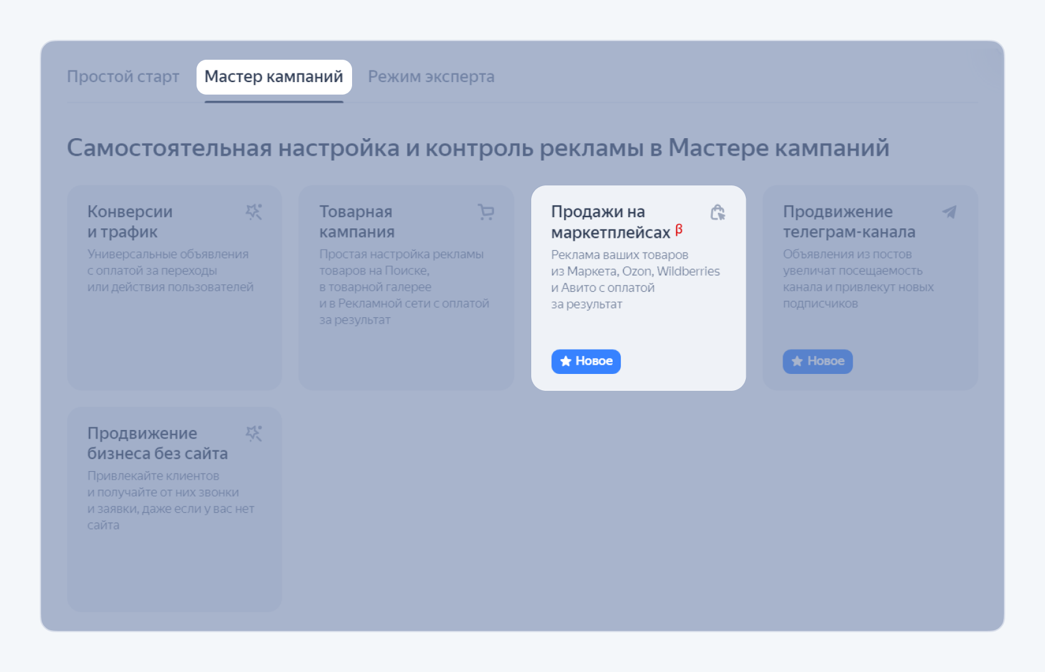1045x672 pixels.
Task: Select the Мастер кампаний tab
Action: pos(274,76)
